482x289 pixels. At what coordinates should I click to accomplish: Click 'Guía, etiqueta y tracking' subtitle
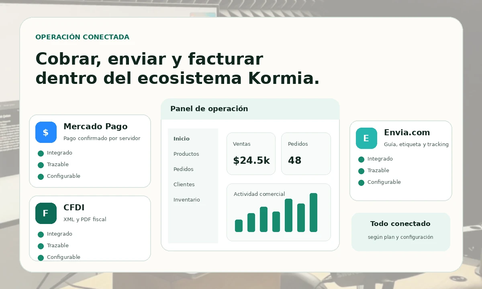coord(416,144)
